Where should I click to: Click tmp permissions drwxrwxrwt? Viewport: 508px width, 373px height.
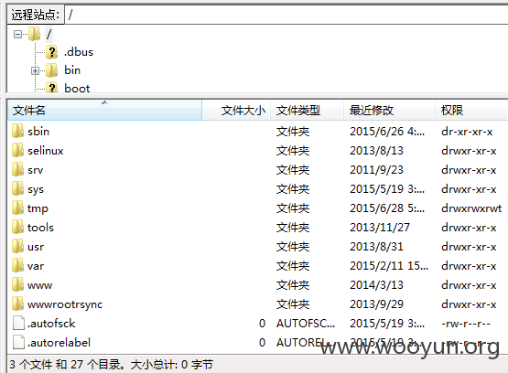point(471,208)
